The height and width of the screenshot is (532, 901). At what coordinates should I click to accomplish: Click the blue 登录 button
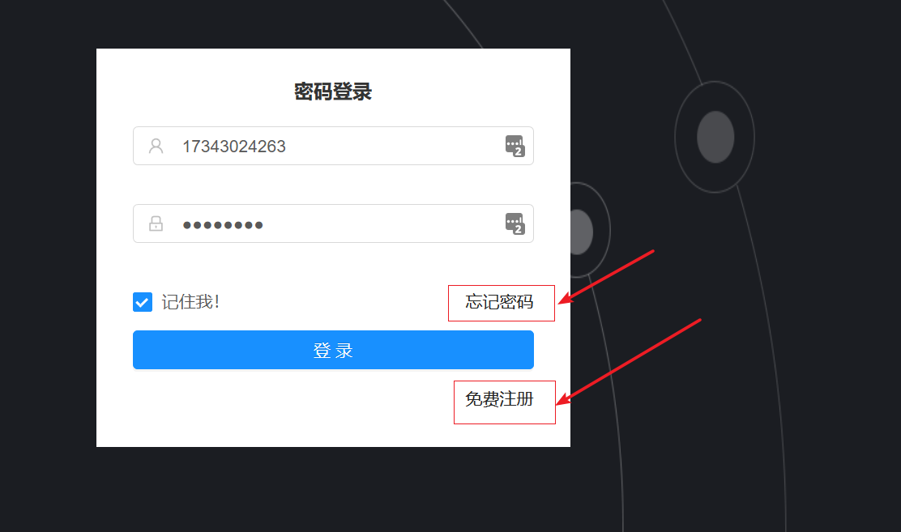(x=333, y=350)
